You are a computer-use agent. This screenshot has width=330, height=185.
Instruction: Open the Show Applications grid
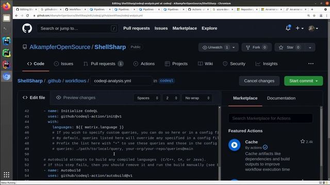click(6, 175)
